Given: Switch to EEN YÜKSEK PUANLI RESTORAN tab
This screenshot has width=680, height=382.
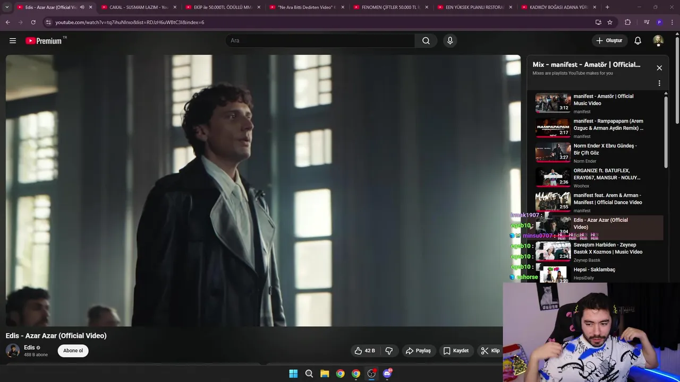Looking at the screenshot, I should click(x=474, y=7).
